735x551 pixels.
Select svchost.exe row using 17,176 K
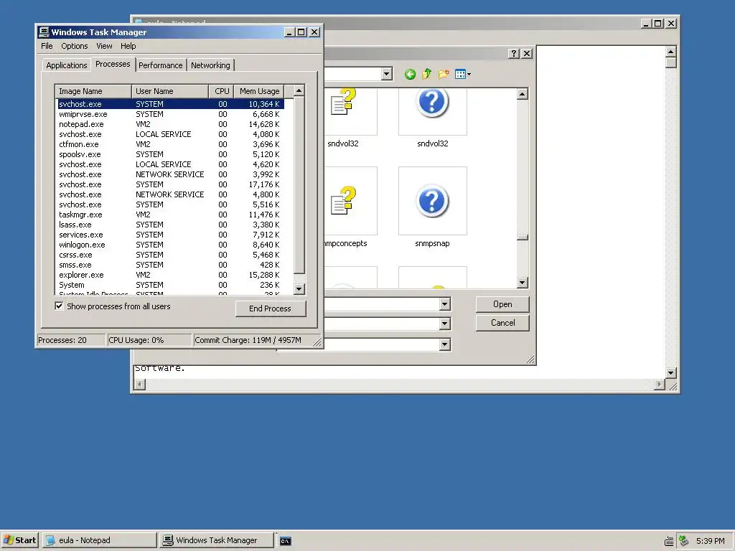point(169,184)
